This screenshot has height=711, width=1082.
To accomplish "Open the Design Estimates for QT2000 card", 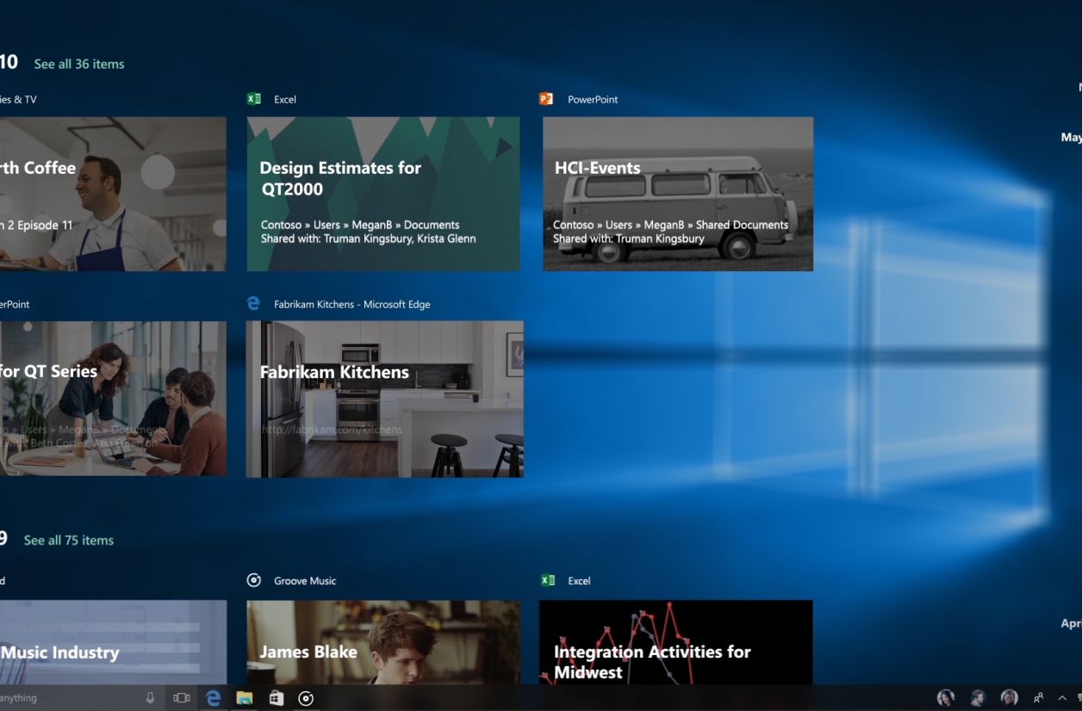I will click(383, 195).
